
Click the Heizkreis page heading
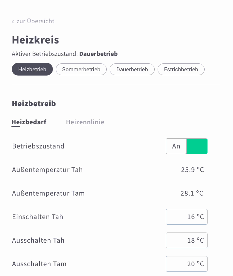(36, 40)
